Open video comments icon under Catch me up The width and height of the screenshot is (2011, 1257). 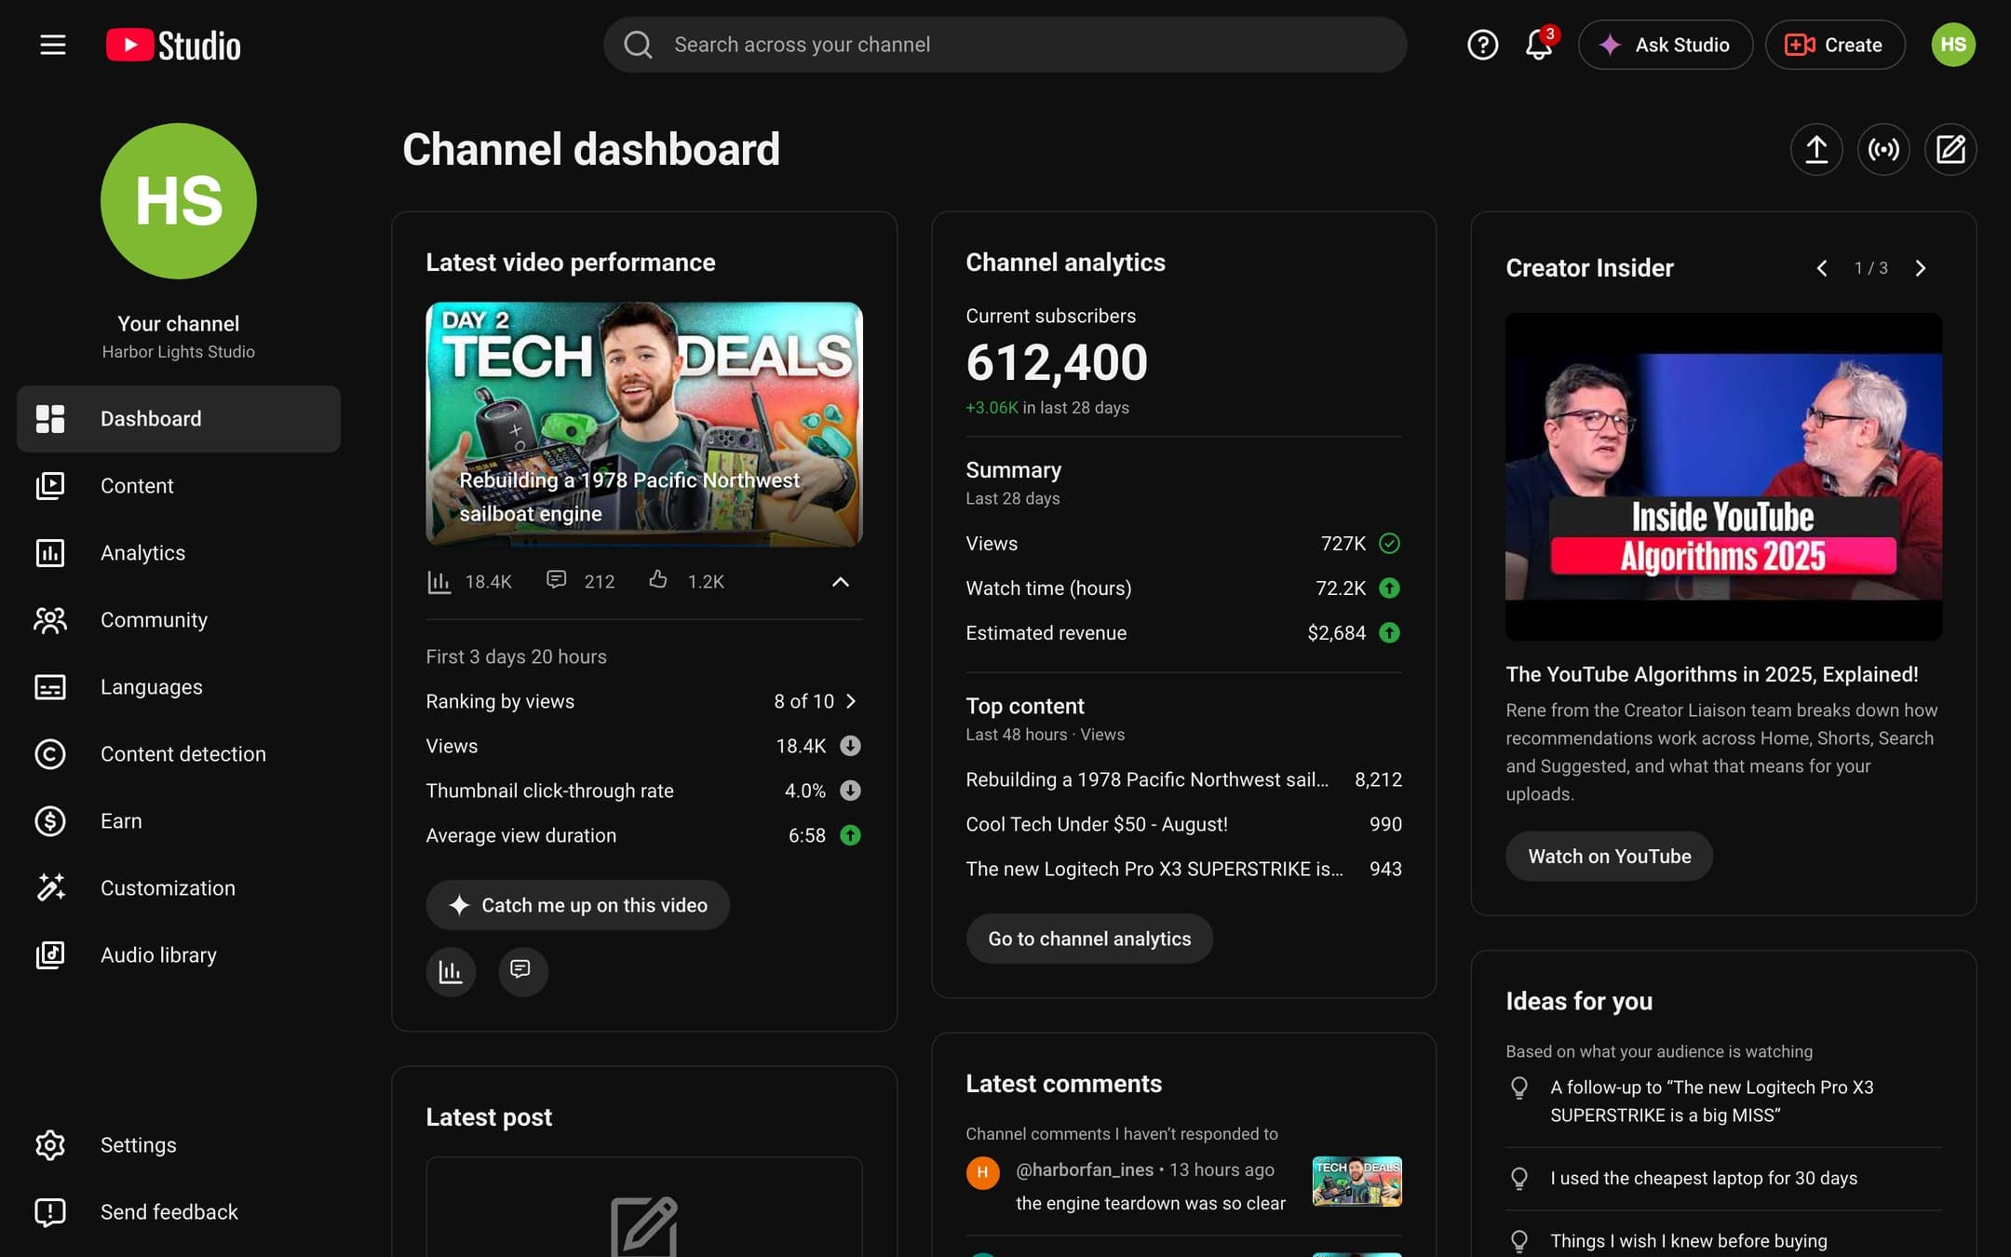tap(522, 971)
